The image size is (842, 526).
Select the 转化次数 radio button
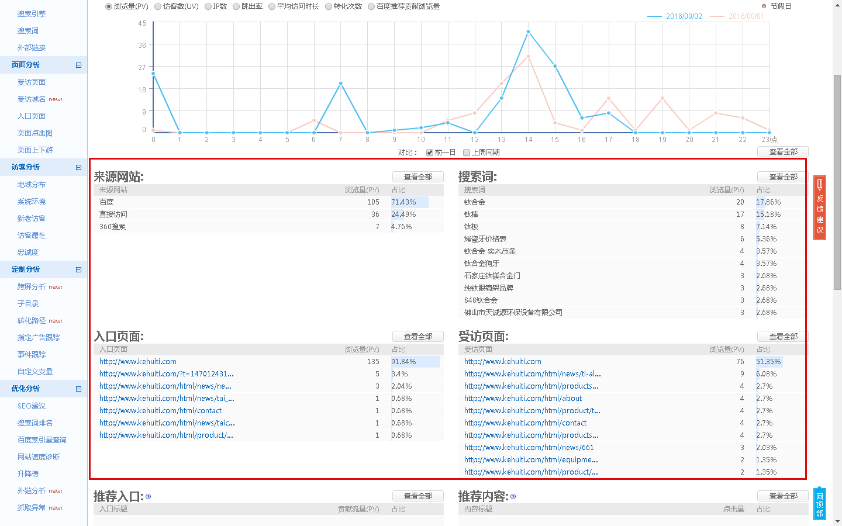pos(329,6)
